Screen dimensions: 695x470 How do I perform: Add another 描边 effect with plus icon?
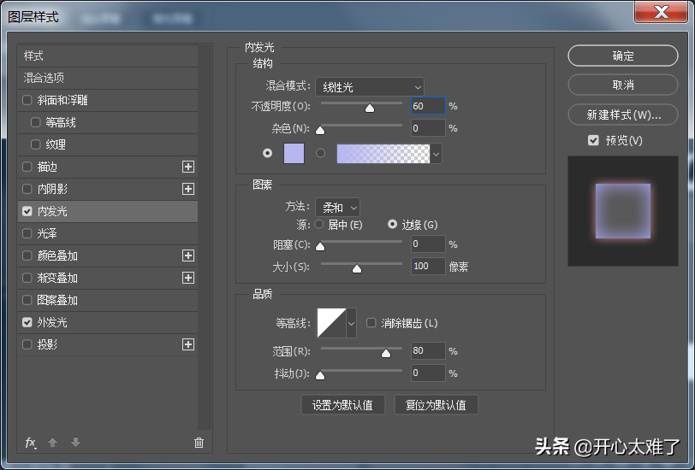tap(188, 167)
